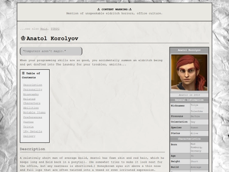Screen dimensions: 229x172
Task: Click the king chess icon before Anatol Korolyov
Action: click(23, 38)
